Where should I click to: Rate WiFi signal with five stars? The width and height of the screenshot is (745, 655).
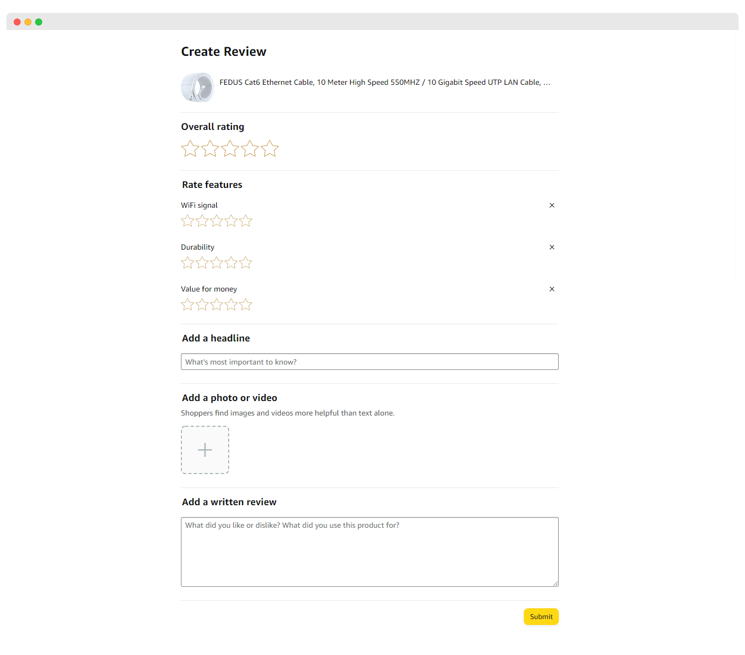(x=245, y=221)
